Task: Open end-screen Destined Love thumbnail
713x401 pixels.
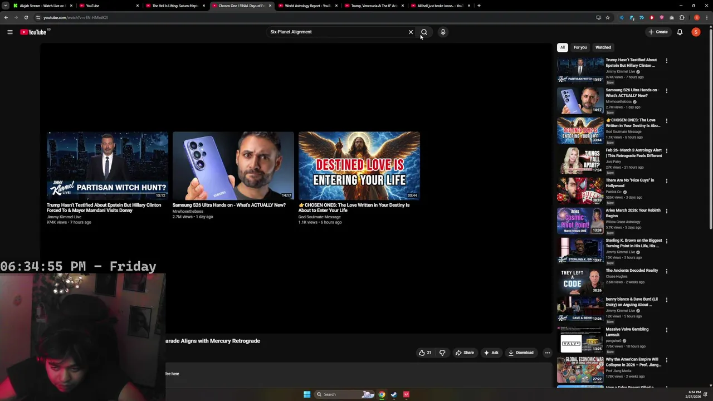Action: point(359,165)
